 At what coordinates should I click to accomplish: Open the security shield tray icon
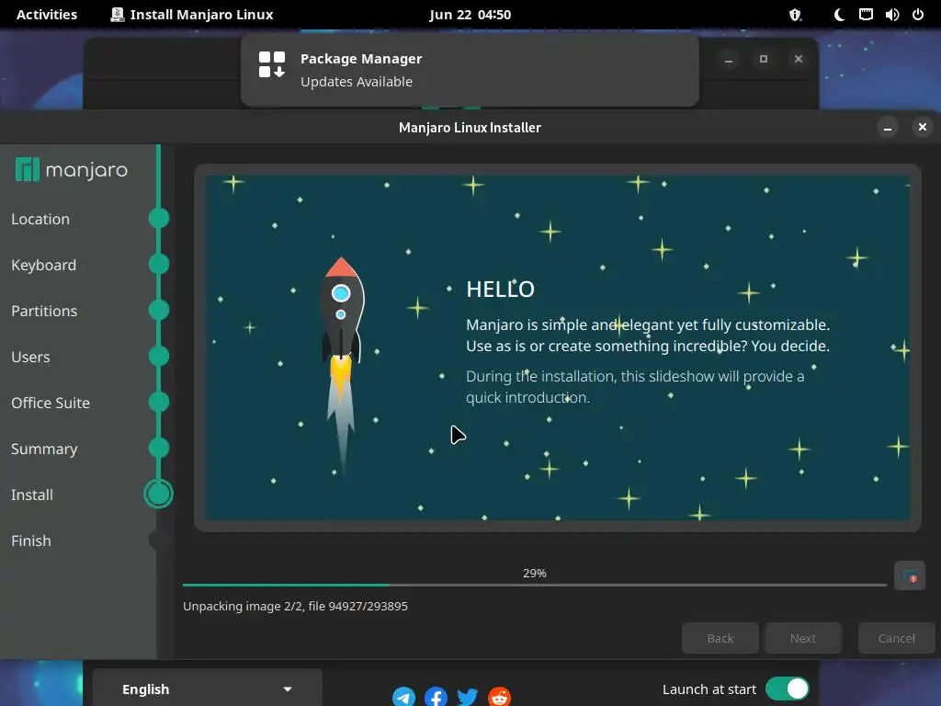click(795, 15)
